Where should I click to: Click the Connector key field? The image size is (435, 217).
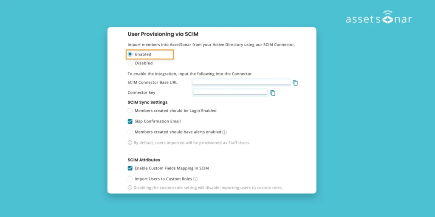pos(230,92)
